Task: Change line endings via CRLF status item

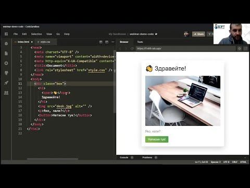Action: 235,162
